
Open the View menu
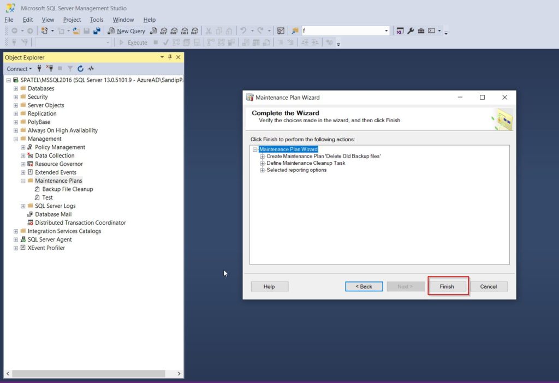coord(48,20)
